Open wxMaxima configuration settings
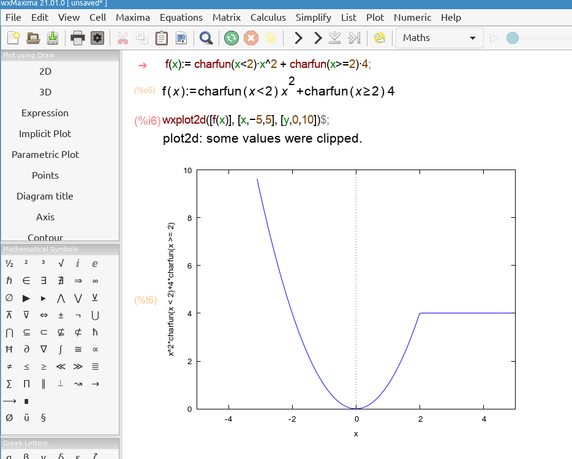Screen dimensions: 572x459 pyautogui.click(x=97, y=38)
